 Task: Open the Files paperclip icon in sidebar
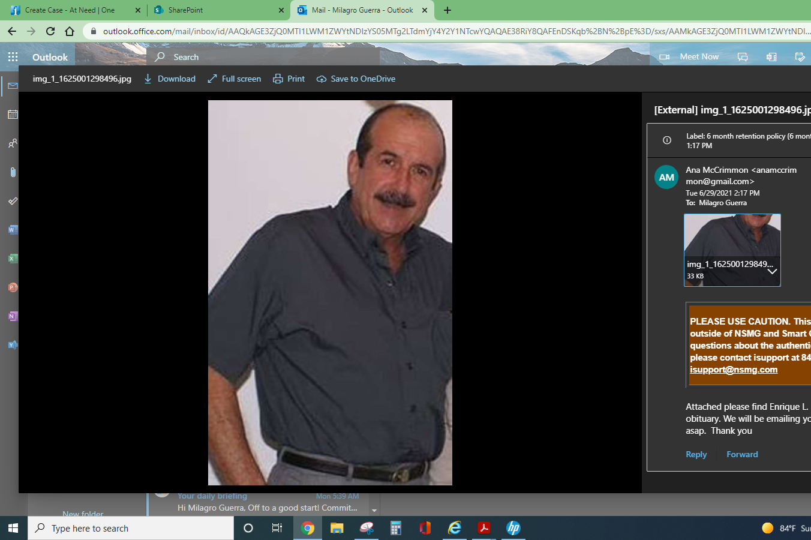pyautogui.click(x=13, y=172)
